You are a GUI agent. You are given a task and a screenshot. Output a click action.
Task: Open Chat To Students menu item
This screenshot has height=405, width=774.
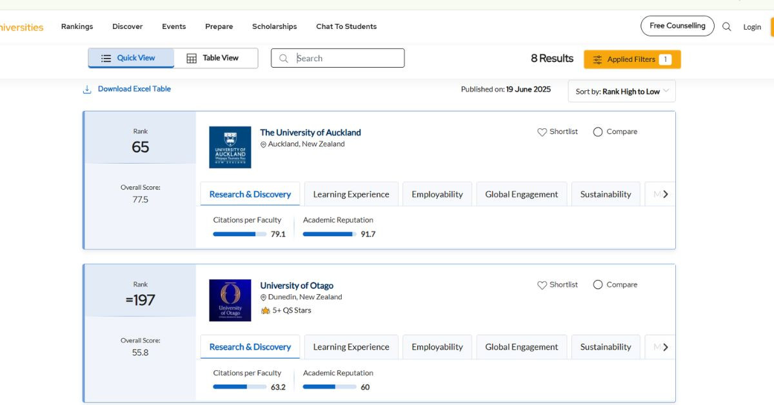(x=346, y=26)
